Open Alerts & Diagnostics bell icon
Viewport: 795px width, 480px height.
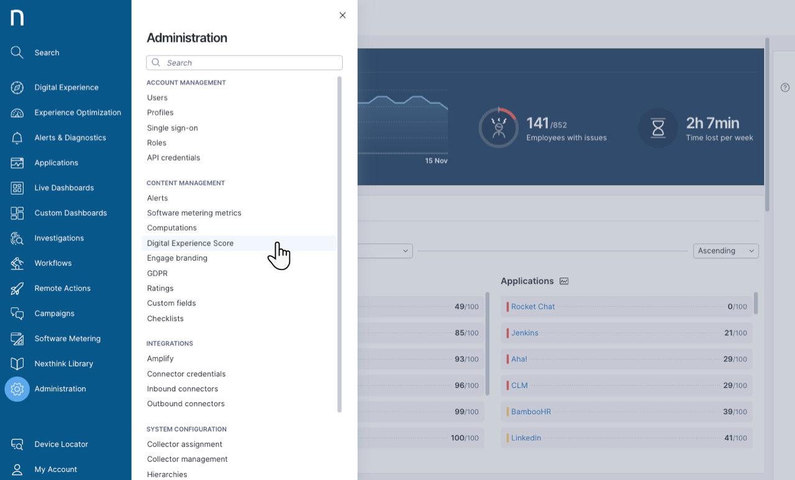pos(17,138)
